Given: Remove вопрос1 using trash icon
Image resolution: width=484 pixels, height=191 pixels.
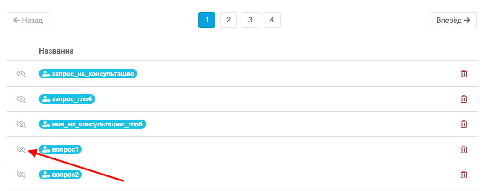Looking at the screenshot, I should tap(463, 150).
